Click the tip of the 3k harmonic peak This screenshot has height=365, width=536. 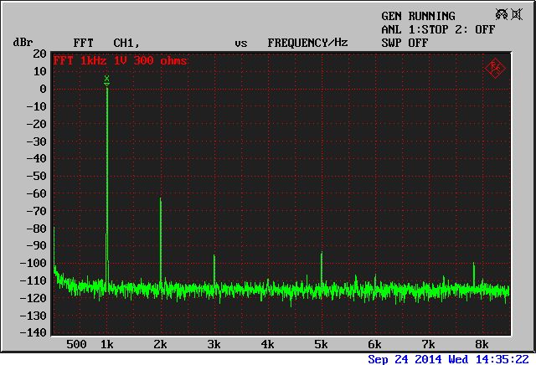pos(214,255)
